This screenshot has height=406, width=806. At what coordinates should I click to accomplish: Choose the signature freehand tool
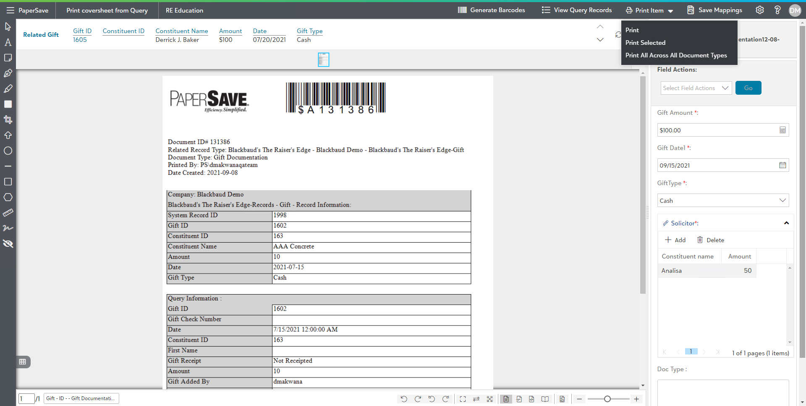click(x=8, y=228)
